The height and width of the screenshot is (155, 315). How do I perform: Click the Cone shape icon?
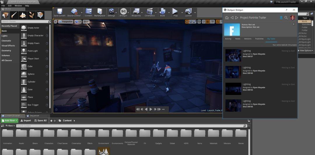point(24,89)
